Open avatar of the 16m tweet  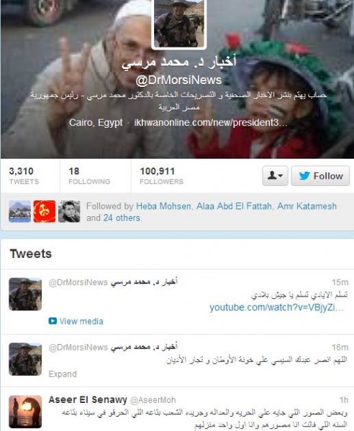tap(25, 359)
